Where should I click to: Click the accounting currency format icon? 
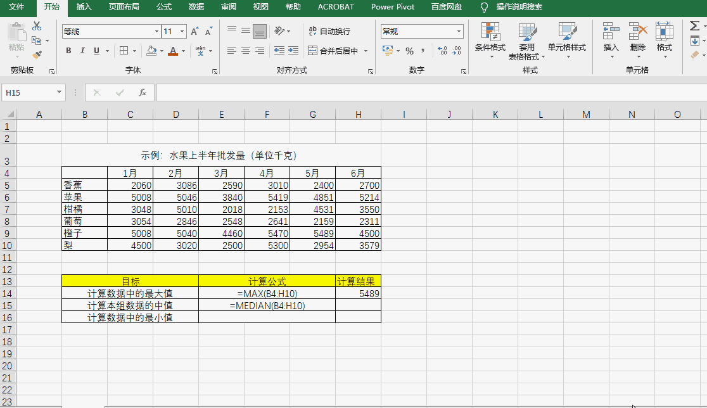(387, 51)
